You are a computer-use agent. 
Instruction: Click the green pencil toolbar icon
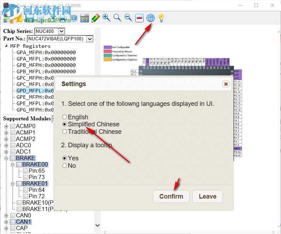point(96,18)
